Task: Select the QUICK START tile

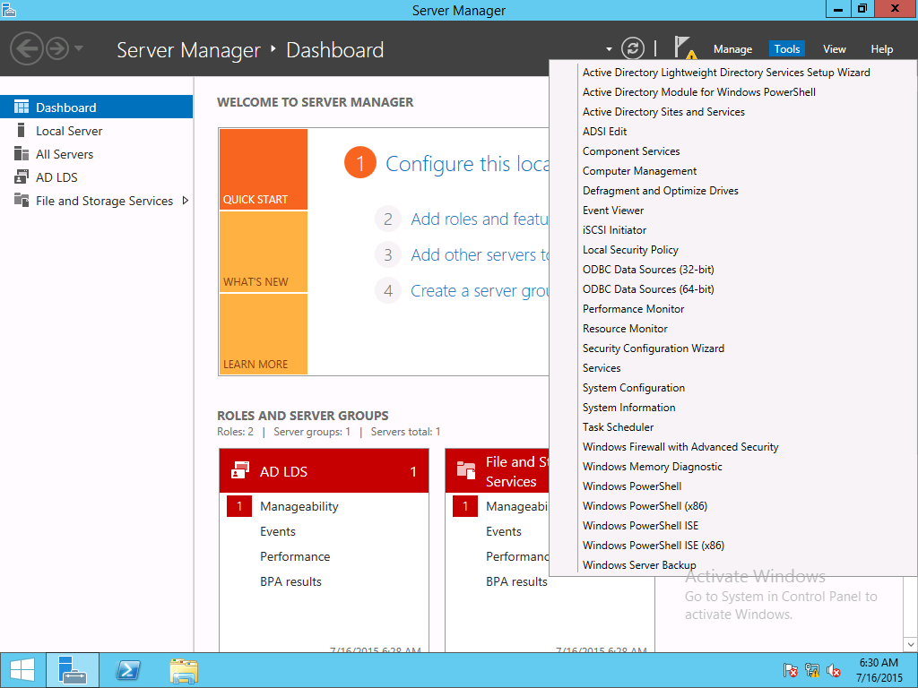Action: point(264,169)
